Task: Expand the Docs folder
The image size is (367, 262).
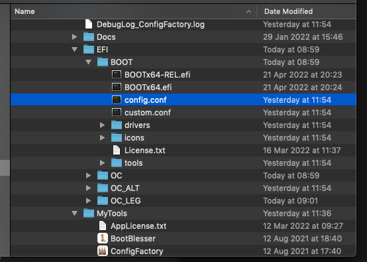Action: point(74,36)
